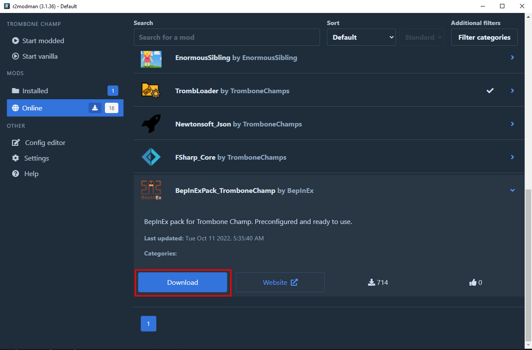Viewport: 532px width, 350px height.
Task: Click the download icon badge on Online
Action: pos(95,108)
